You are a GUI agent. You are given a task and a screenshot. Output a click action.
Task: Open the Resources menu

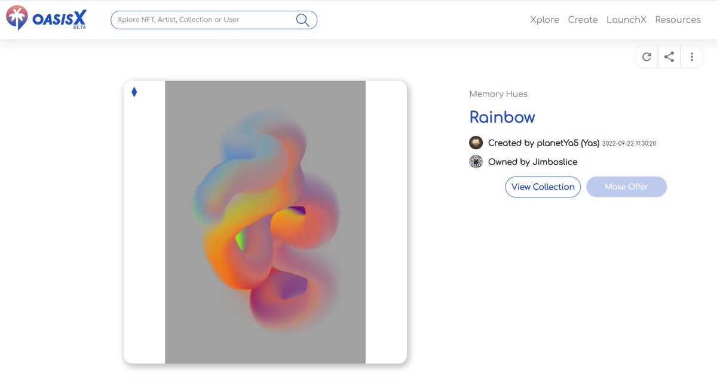click(x=678, y=20)
